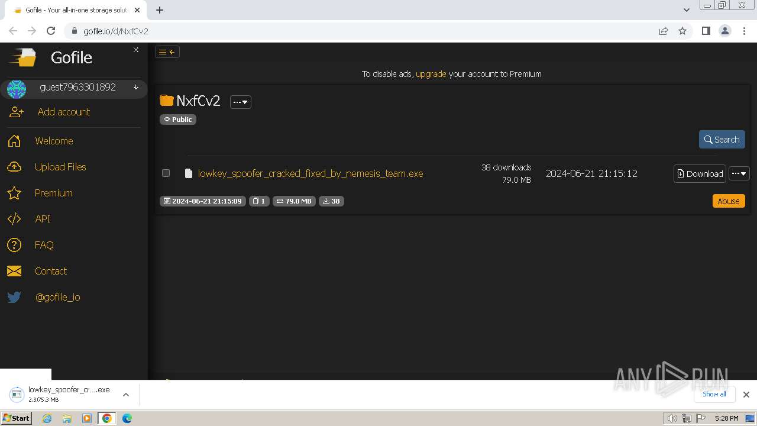The height and width of the screenshot is (426, 757).
Task: Open File Explorer from taskbar
Action: pos(67,418)
